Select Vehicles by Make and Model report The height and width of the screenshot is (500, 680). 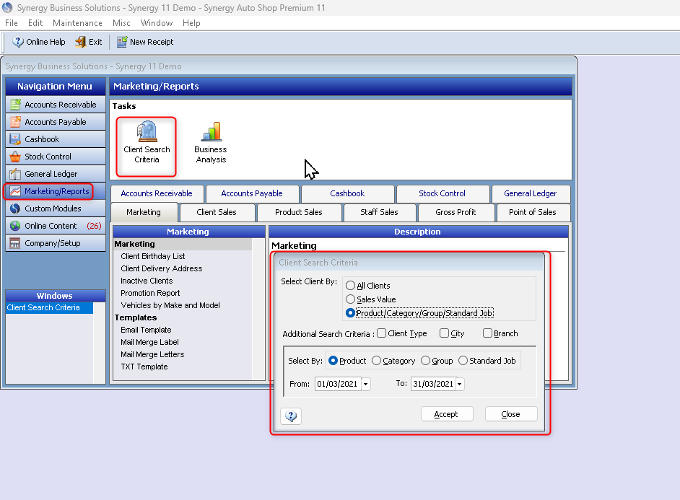click(170, 305)
